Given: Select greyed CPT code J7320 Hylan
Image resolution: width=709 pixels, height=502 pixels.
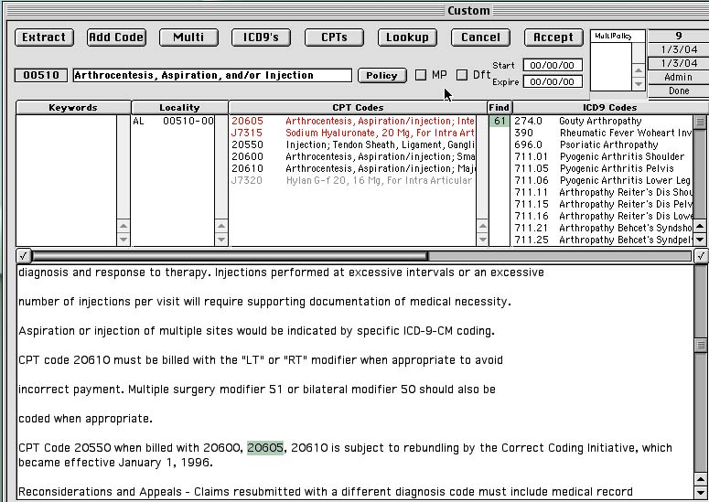Looking at the screenshot, I should 353,181.
